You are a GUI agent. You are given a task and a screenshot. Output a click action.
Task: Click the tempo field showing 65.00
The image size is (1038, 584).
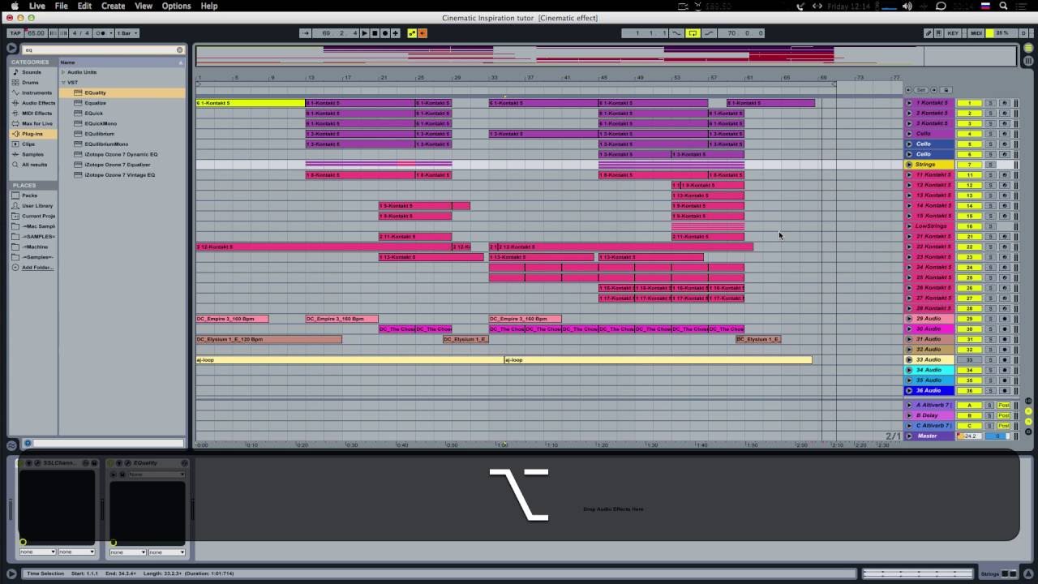pyautogui.click(x=36, y=33)
